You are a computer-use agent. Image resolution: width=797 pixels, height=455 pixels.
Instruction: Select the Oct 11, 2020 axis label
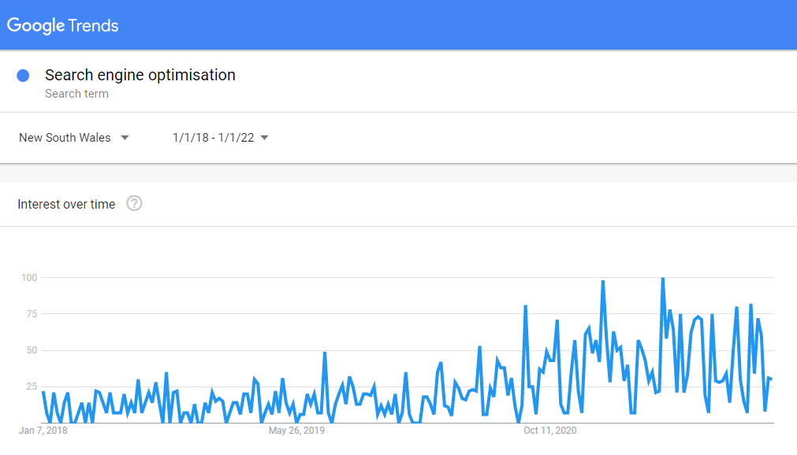550,431
